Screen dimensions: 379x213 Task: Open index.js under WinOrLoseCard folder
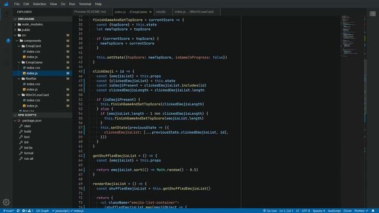click(x=32, y=106)
